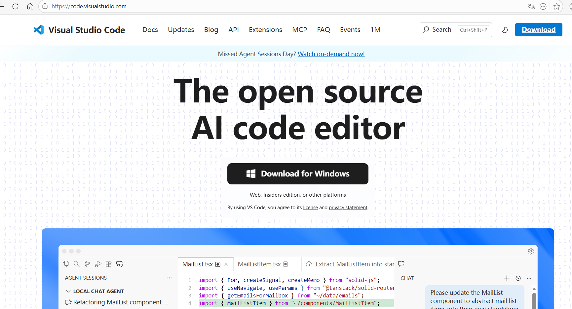Open the Docs menu item
This screenshot has width=572, height=309.
(150, 30)
